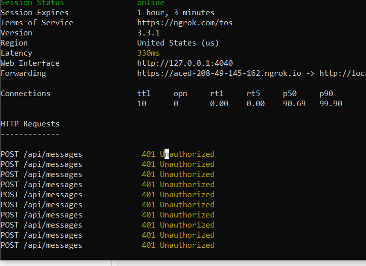Click the 'HTTP Requests' heading
366x266 pixels.
click(30, 124)
